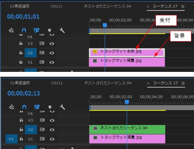Select トラックマット背景.jpg clip in lower timeline
This screenshot has height=149, width=194.
click(127, 139)
